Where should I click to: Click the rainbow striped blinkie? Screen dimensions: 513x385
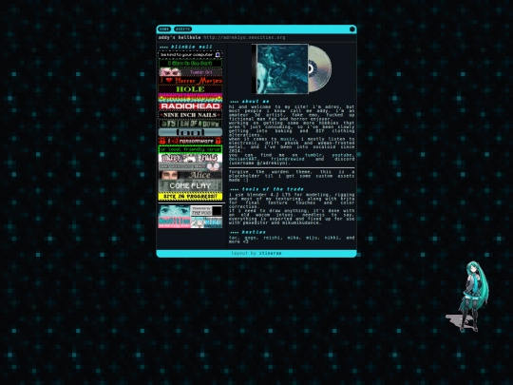pos(190,98)
